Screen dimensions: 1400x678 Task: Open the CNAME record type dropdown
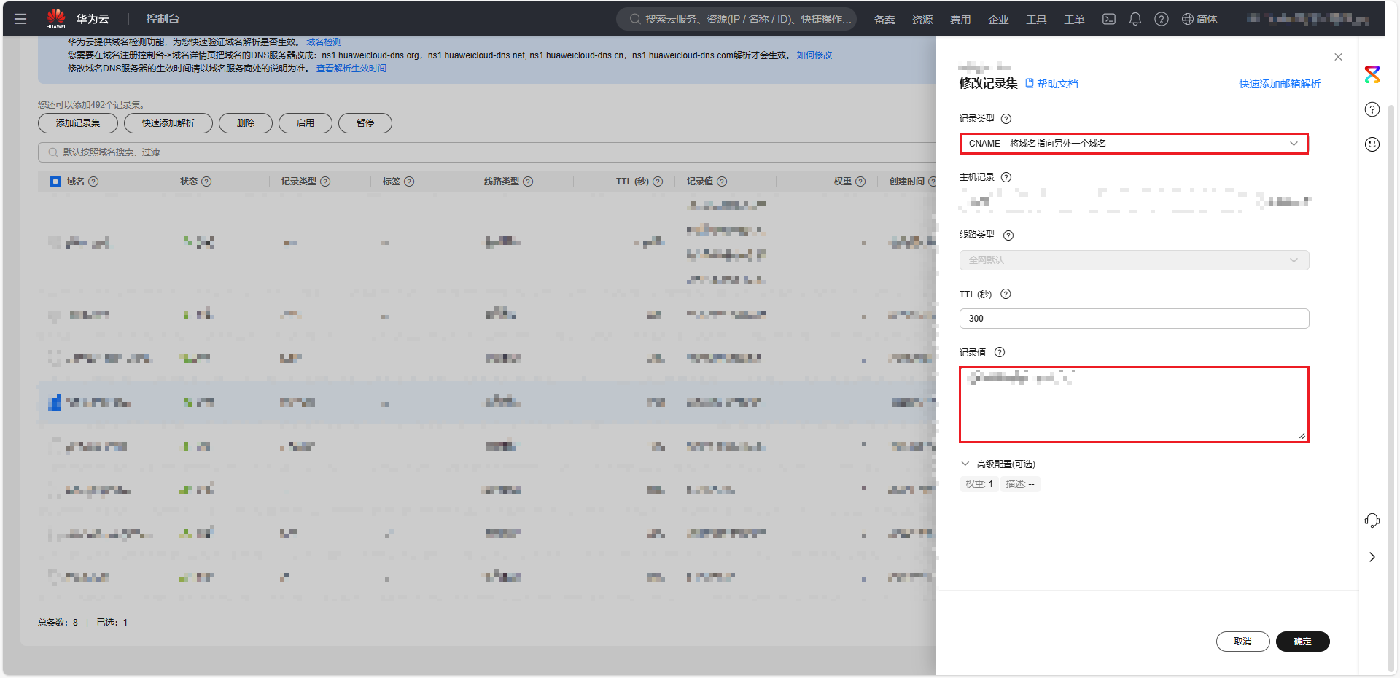pyautogui.click(x=1133, y=144)
